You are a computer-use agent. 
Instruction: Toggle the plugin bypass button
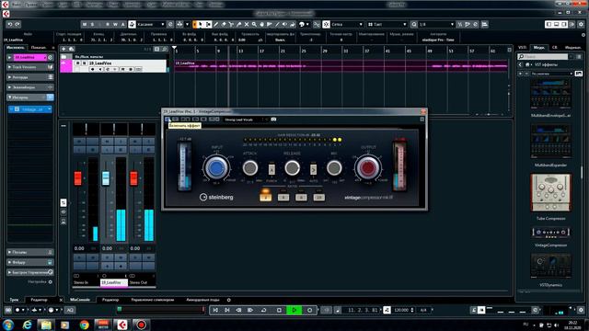(176, 120)
